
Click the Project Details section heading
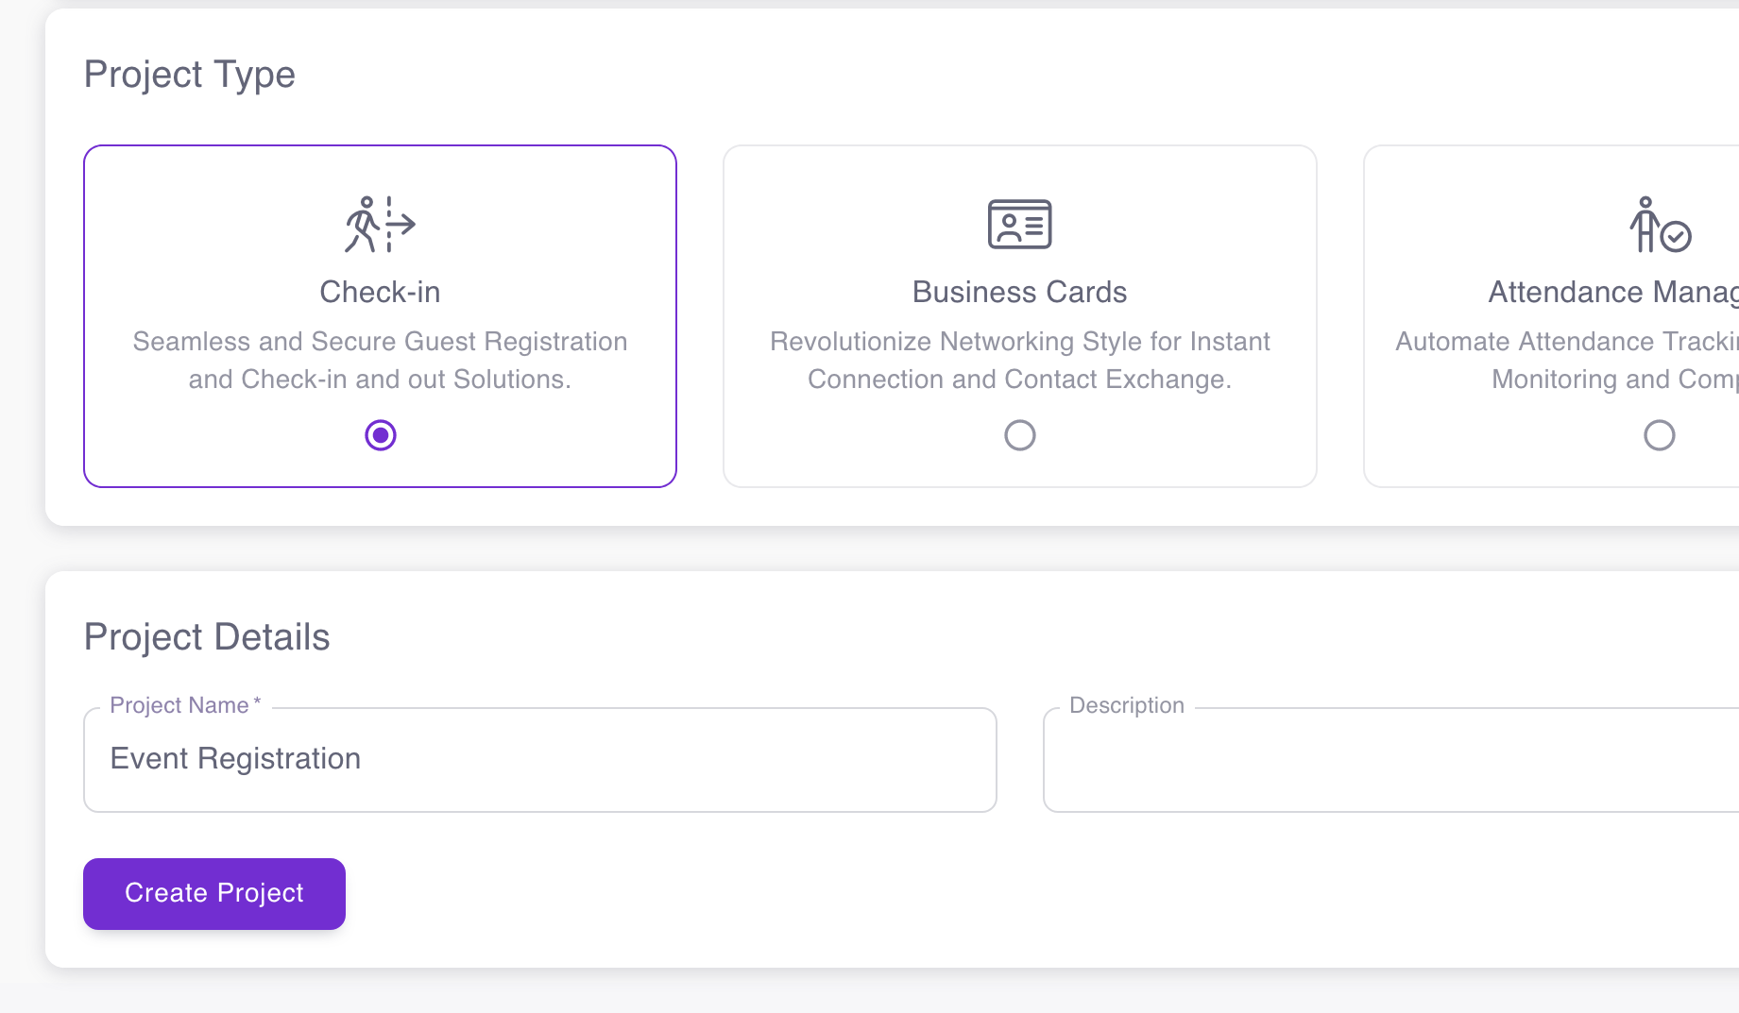point(206,636)
